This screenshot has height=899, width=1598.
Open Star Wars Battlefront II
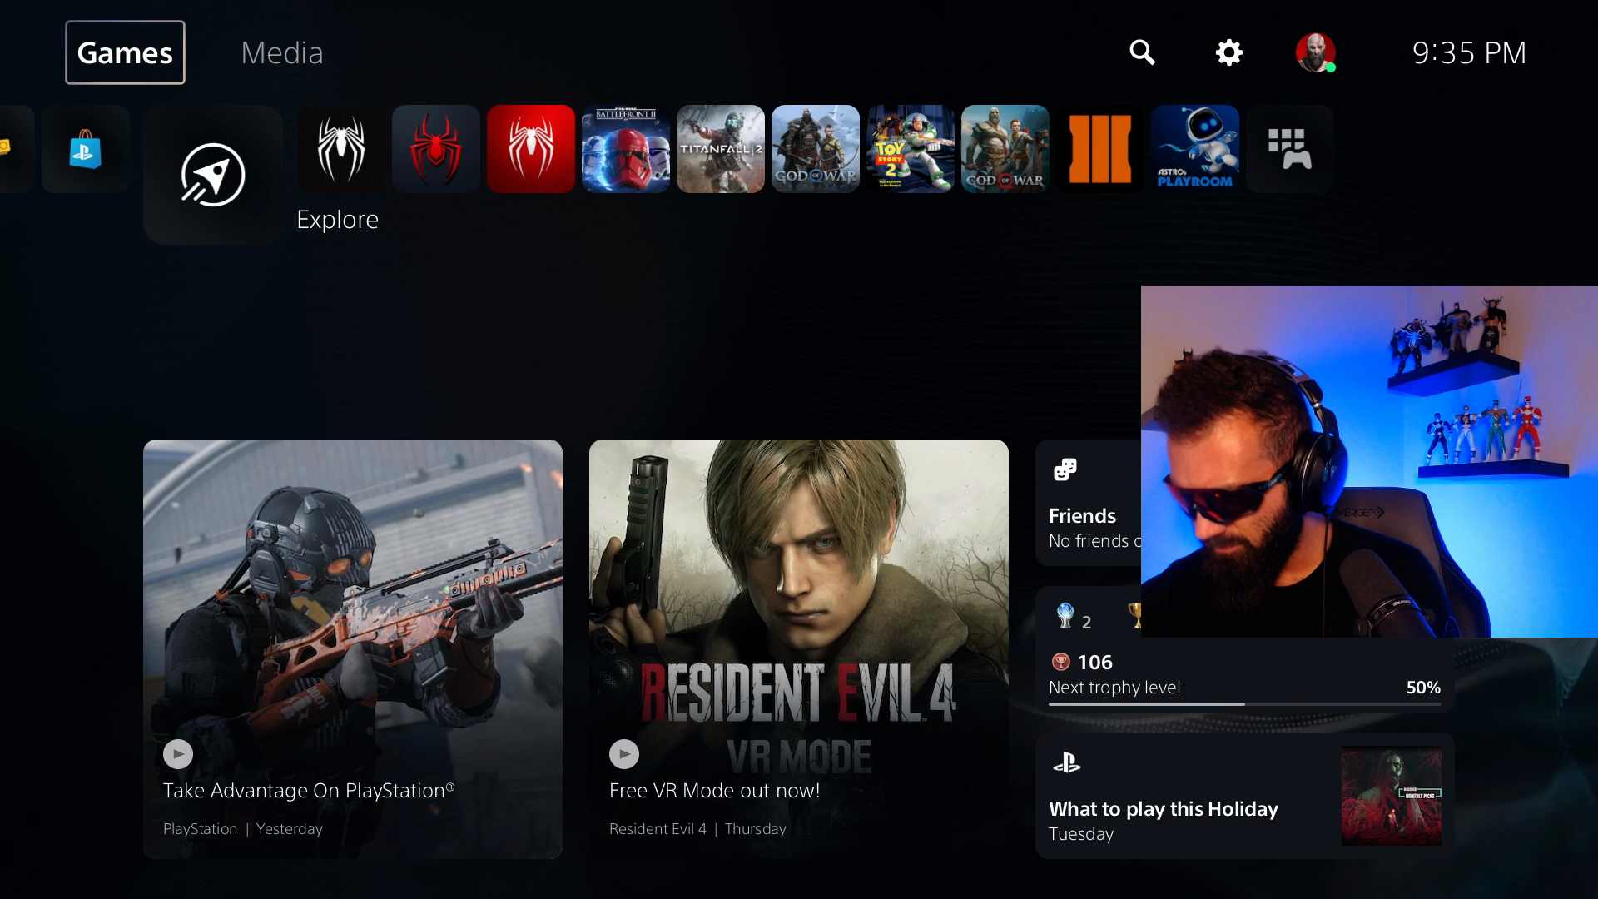point(626,149)
